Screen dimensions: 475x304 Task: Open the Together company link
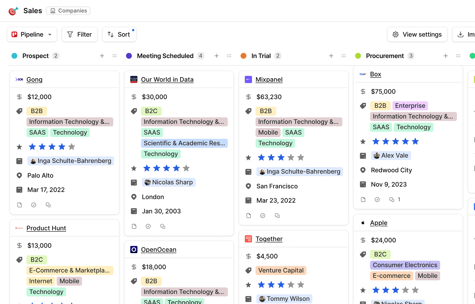(269, 239)
